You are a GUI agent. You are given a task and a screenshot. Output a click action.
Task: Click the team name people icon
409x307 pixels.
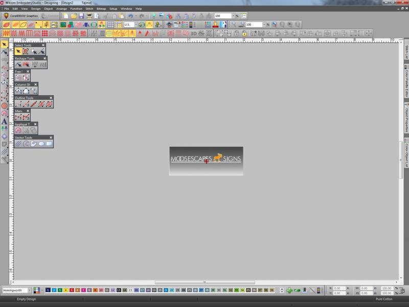208,25
